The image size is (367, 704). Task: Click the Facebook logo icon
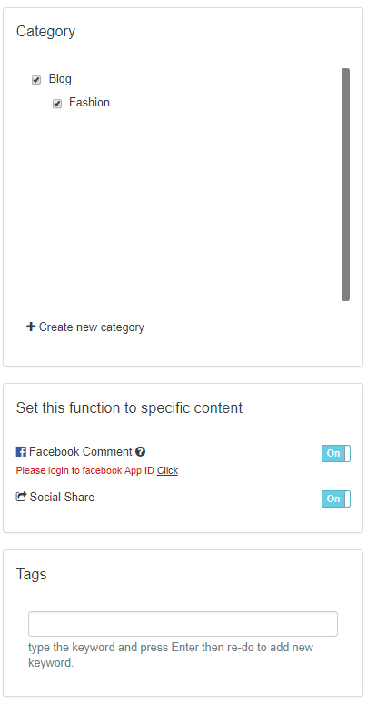click(21, 452)
